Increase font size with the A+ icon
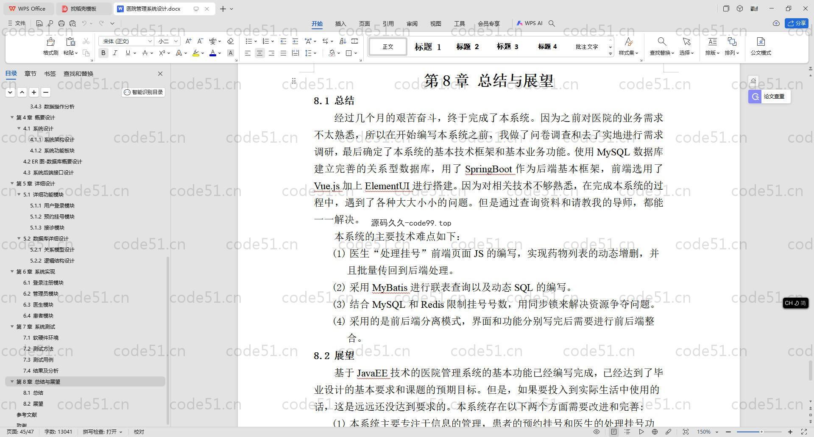Image resolution: width=814 pixels, height=437 pixels. pos(188,41)
